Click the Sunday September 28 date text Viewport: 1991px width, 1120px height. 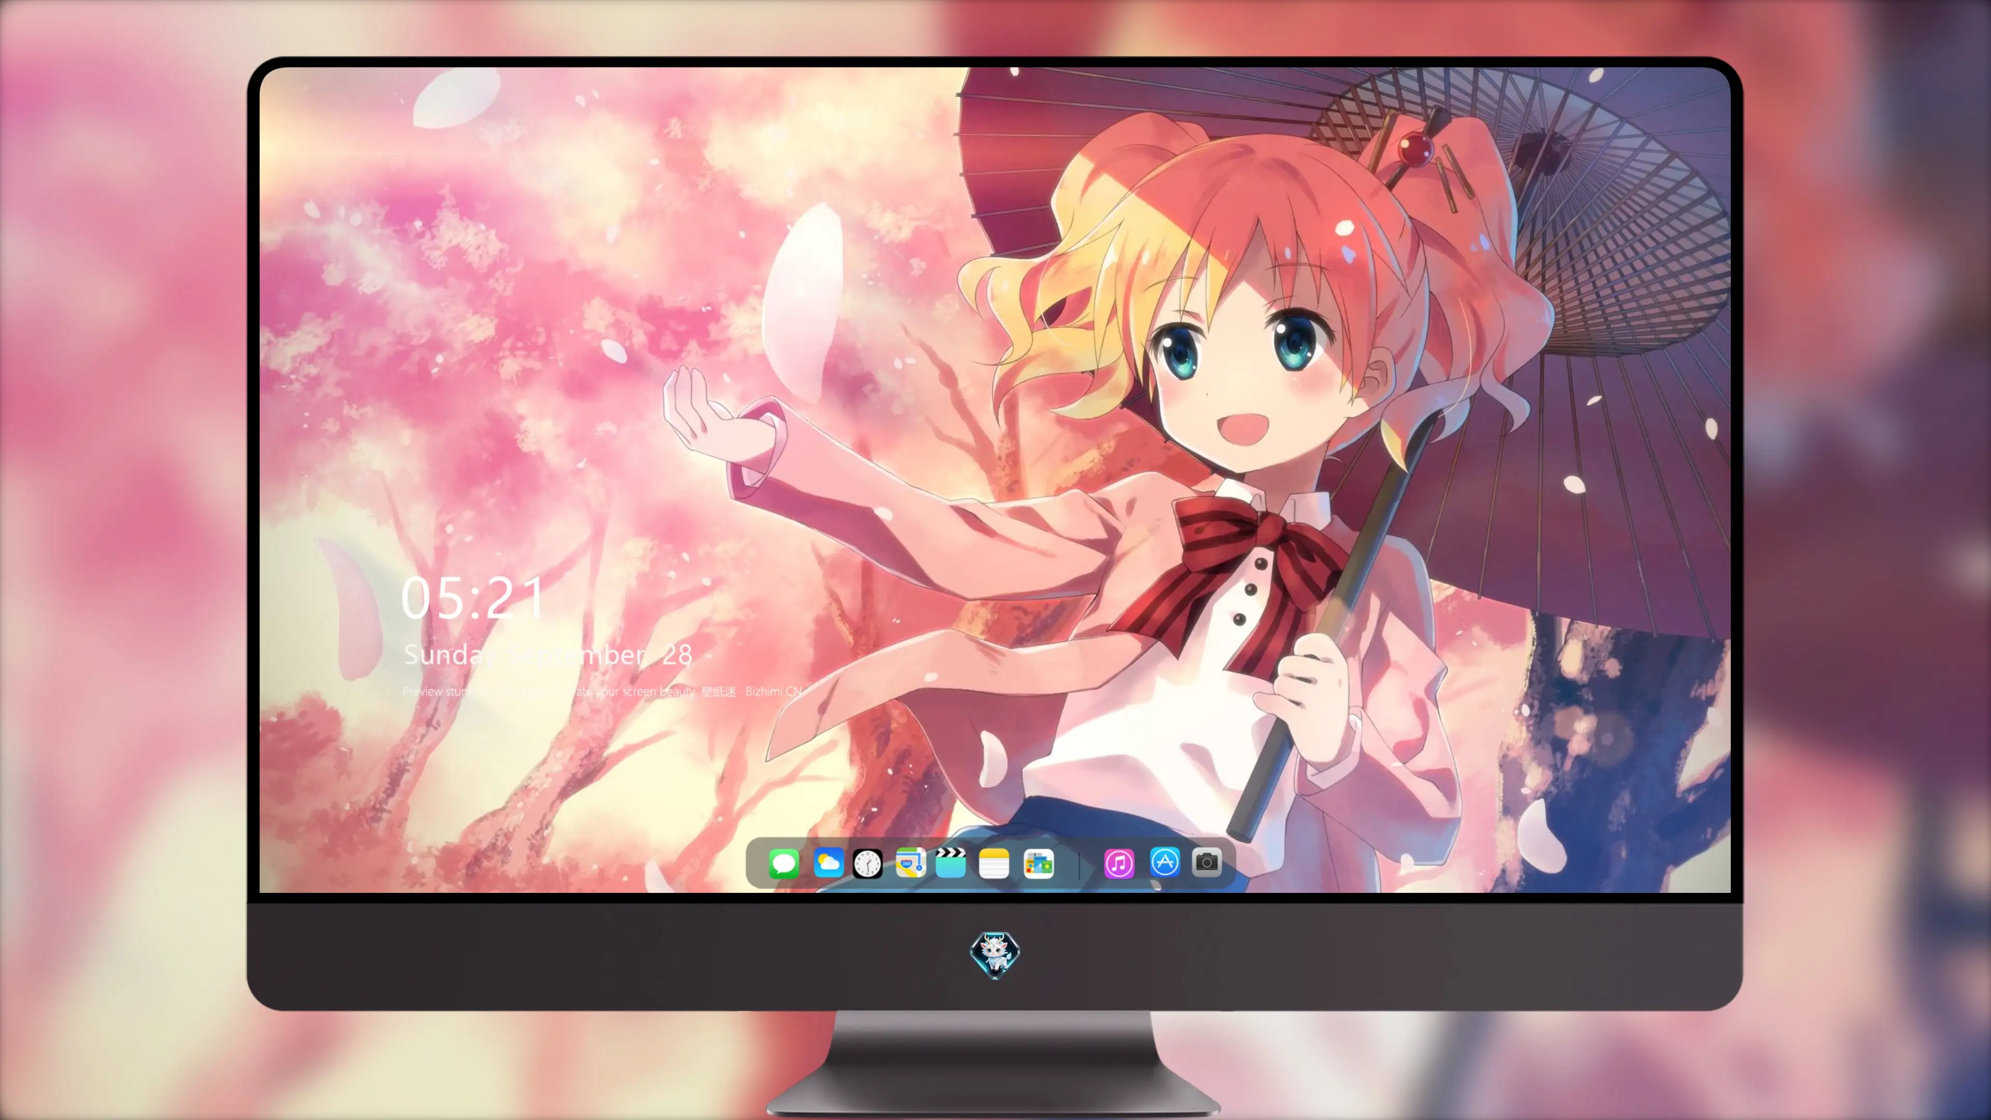(x=548, y=655)
